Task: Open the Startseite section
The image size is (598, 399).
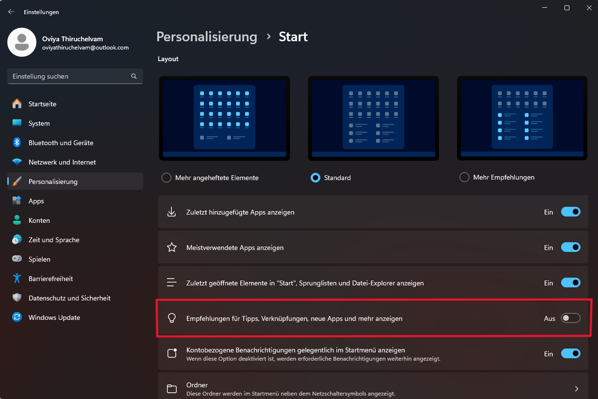Action: (x=75, y=104)
